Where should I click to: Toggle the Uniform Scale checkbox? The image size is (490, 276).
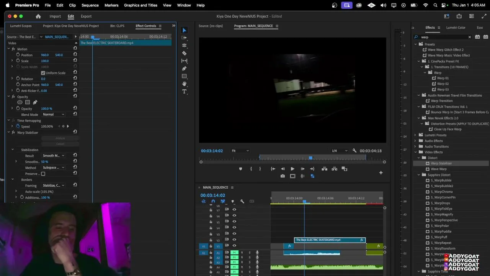tap(43, 73)
